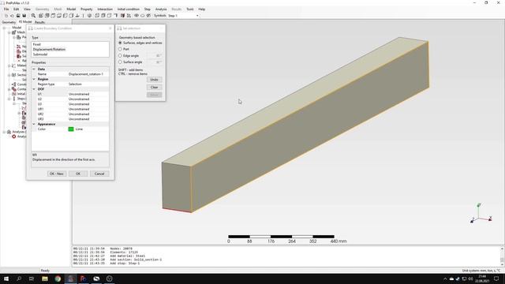The width and height of the screenshot is (505, 284).
Task: Collapse the Model tree root node
Action: (x=4, y=28)
